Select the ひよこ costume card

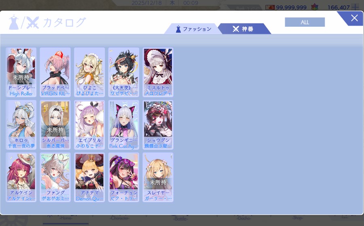(x=89, y=72)
